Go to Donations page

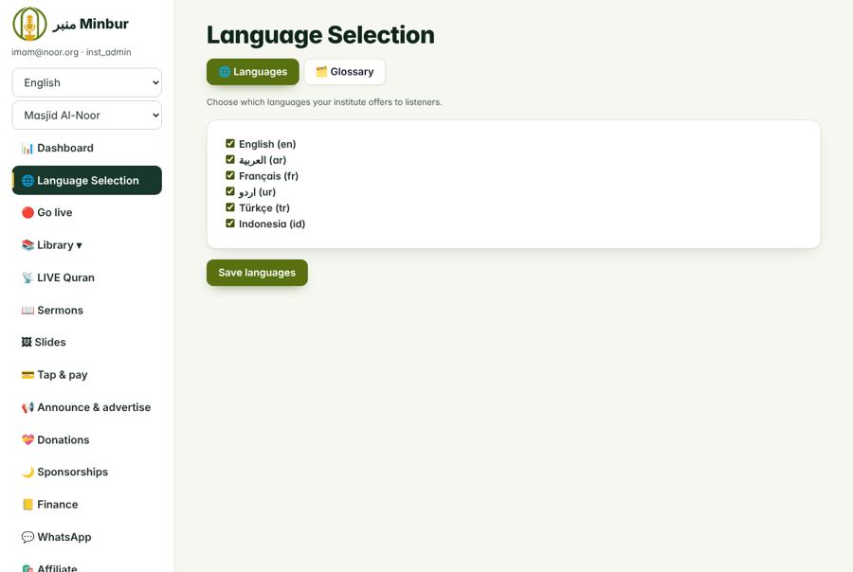pos(87,439)
